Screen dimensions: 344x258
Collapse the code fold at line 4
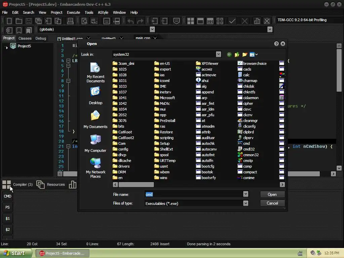[x=69, y=60]
